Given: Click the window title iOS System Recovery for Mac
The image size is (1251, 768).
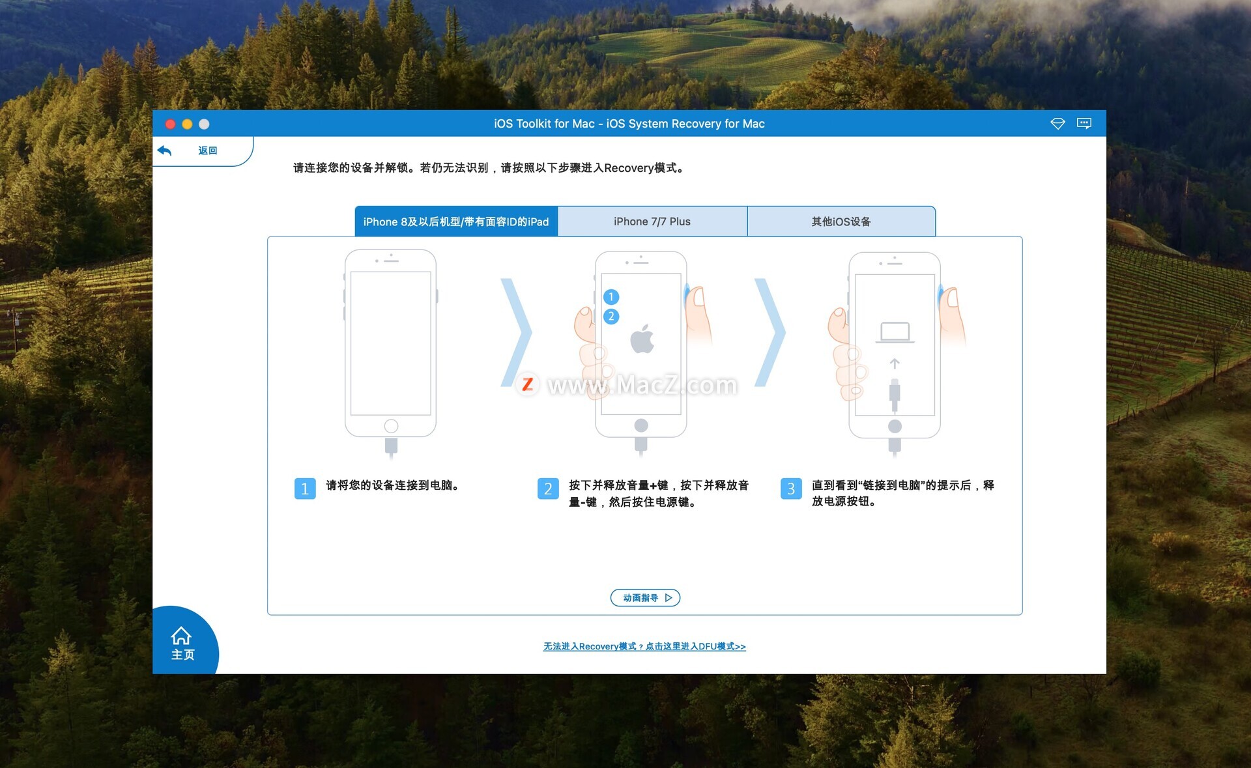Looking at the screenshot, I should coord(629,123).
